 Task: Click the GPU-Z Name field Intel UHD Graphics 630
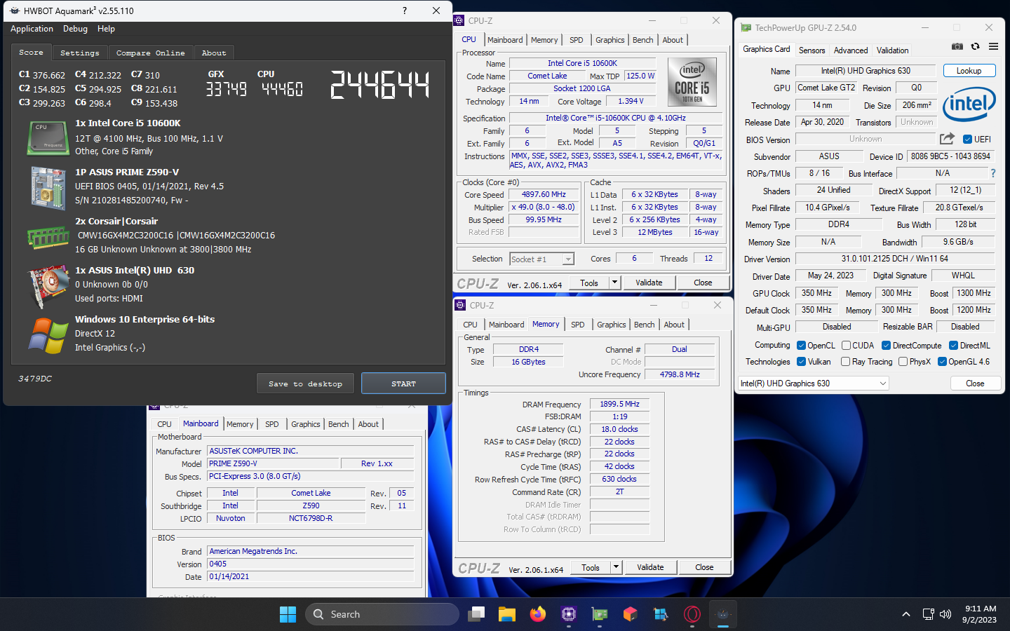coord(866,71)
